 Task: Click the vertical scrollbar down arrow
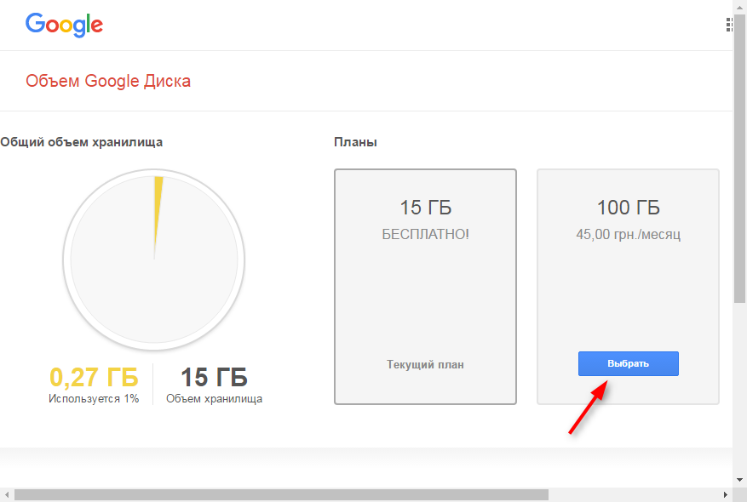(x=740, y=480)
